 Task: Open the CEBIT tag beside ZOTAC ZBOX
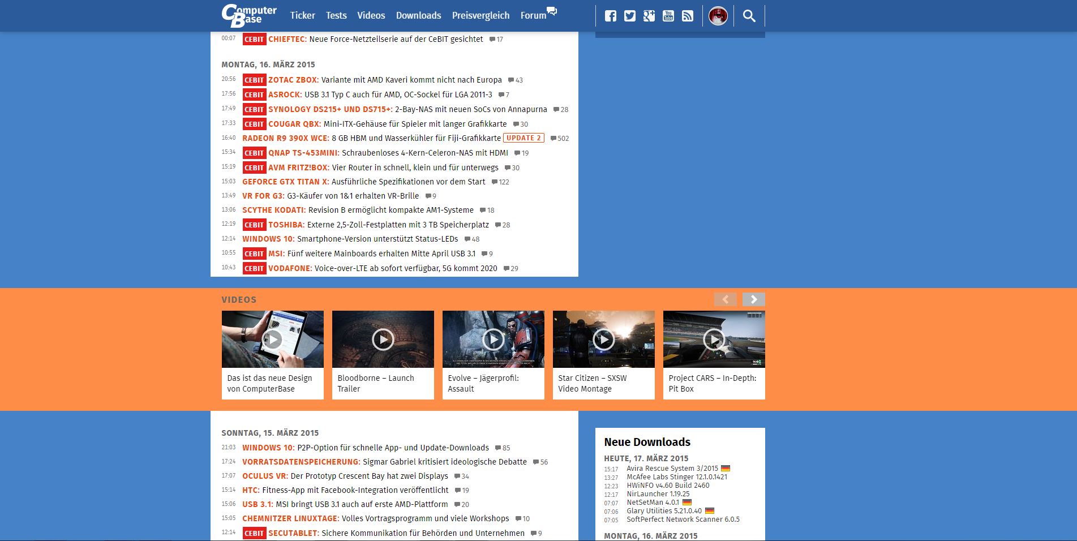tap(254, 80)
